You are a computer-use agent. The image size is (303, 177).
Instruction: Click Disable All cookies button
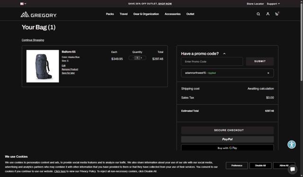[260, 166]
